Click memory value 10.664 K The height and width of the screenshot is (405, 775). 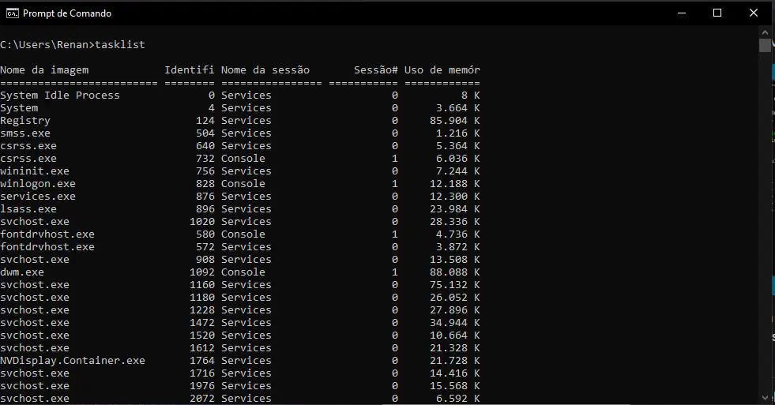click(x=455, y=336)
